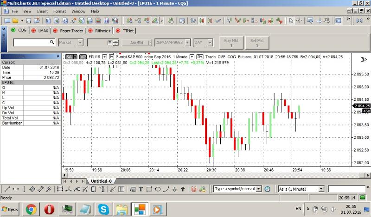Click the clock icon beside symbol box
Screen dimensions: 371x217
point(267,189)
